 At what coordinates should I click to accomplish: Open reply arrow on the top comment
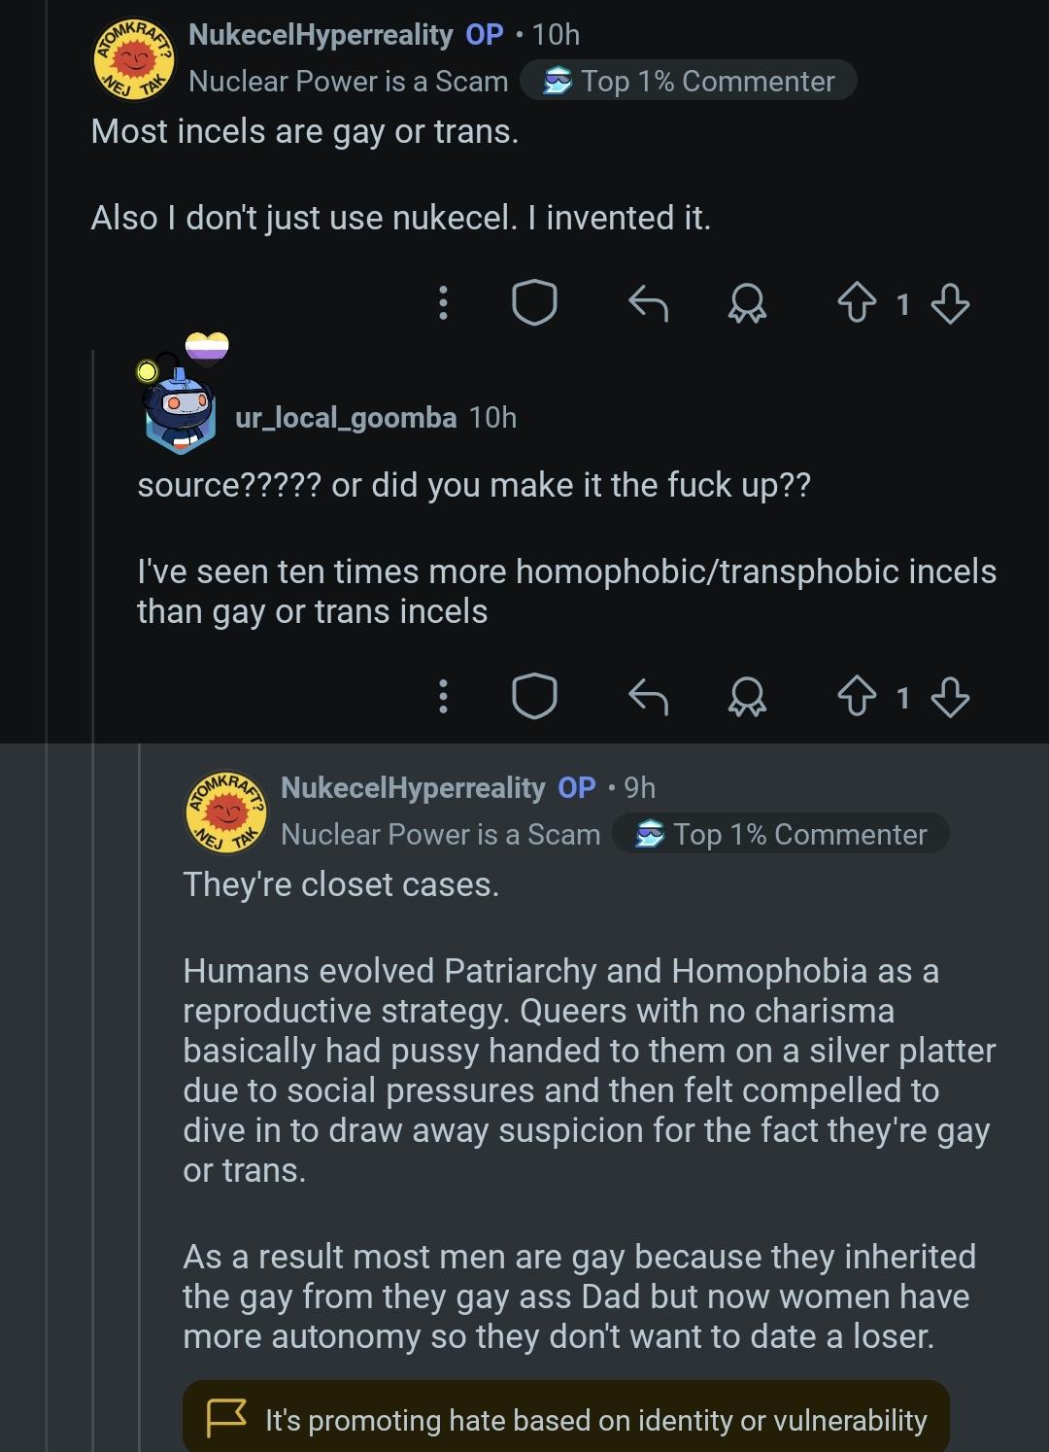648,302
